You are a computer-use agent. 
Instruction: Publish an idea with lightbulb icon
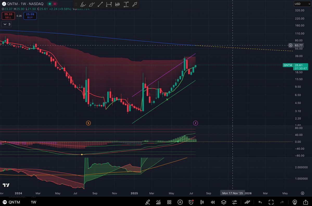click(x=295, y=202)
